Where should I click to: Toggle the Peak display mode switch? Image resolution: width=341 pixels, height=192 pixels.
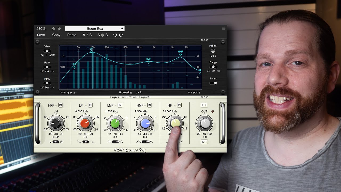pyautogui.click(x=47, y=67)
